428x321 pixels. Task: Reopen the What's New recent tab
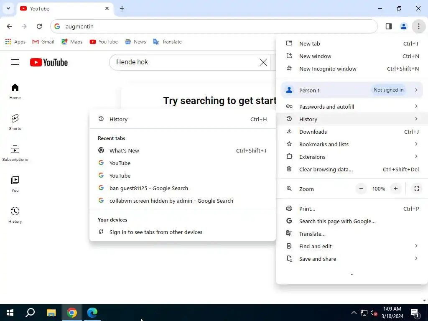[x=183, y=150]
